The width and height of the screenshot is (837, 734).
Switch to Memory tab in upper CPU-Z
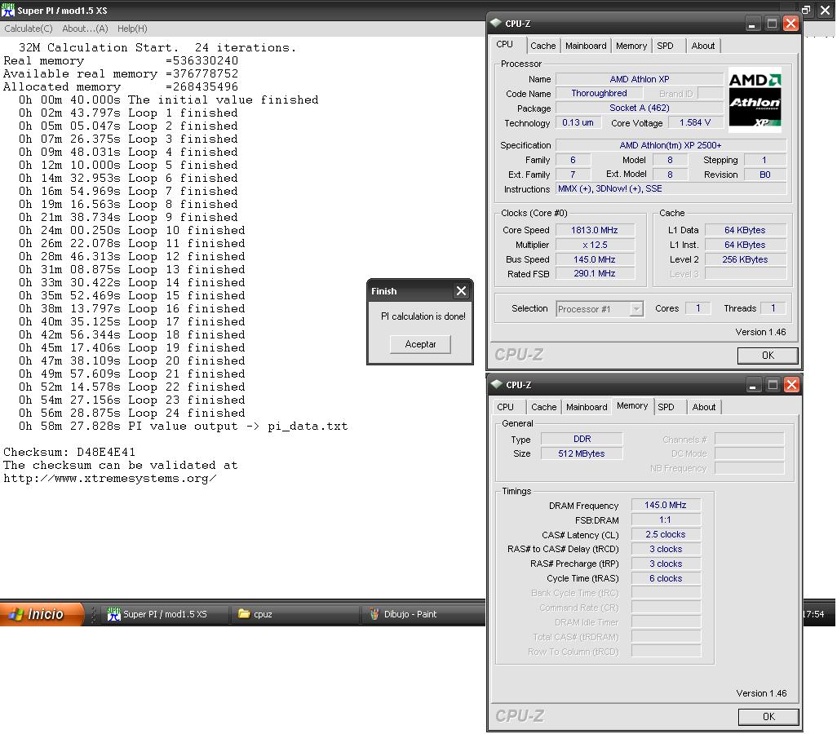(x=631, y=46)
